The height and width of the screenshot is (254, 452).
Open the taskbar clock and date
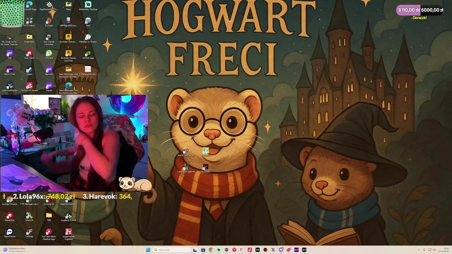[x=444, y=250]
